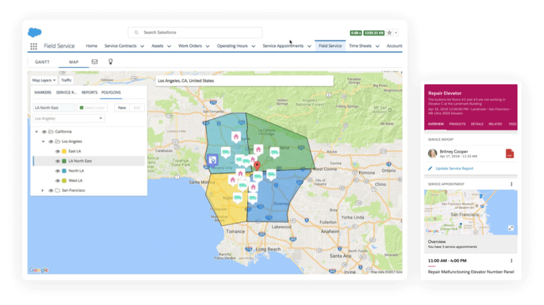Viewport: 544px width, 305px height.
Task: Click the Los Angeles address search box
Action: 245,81
